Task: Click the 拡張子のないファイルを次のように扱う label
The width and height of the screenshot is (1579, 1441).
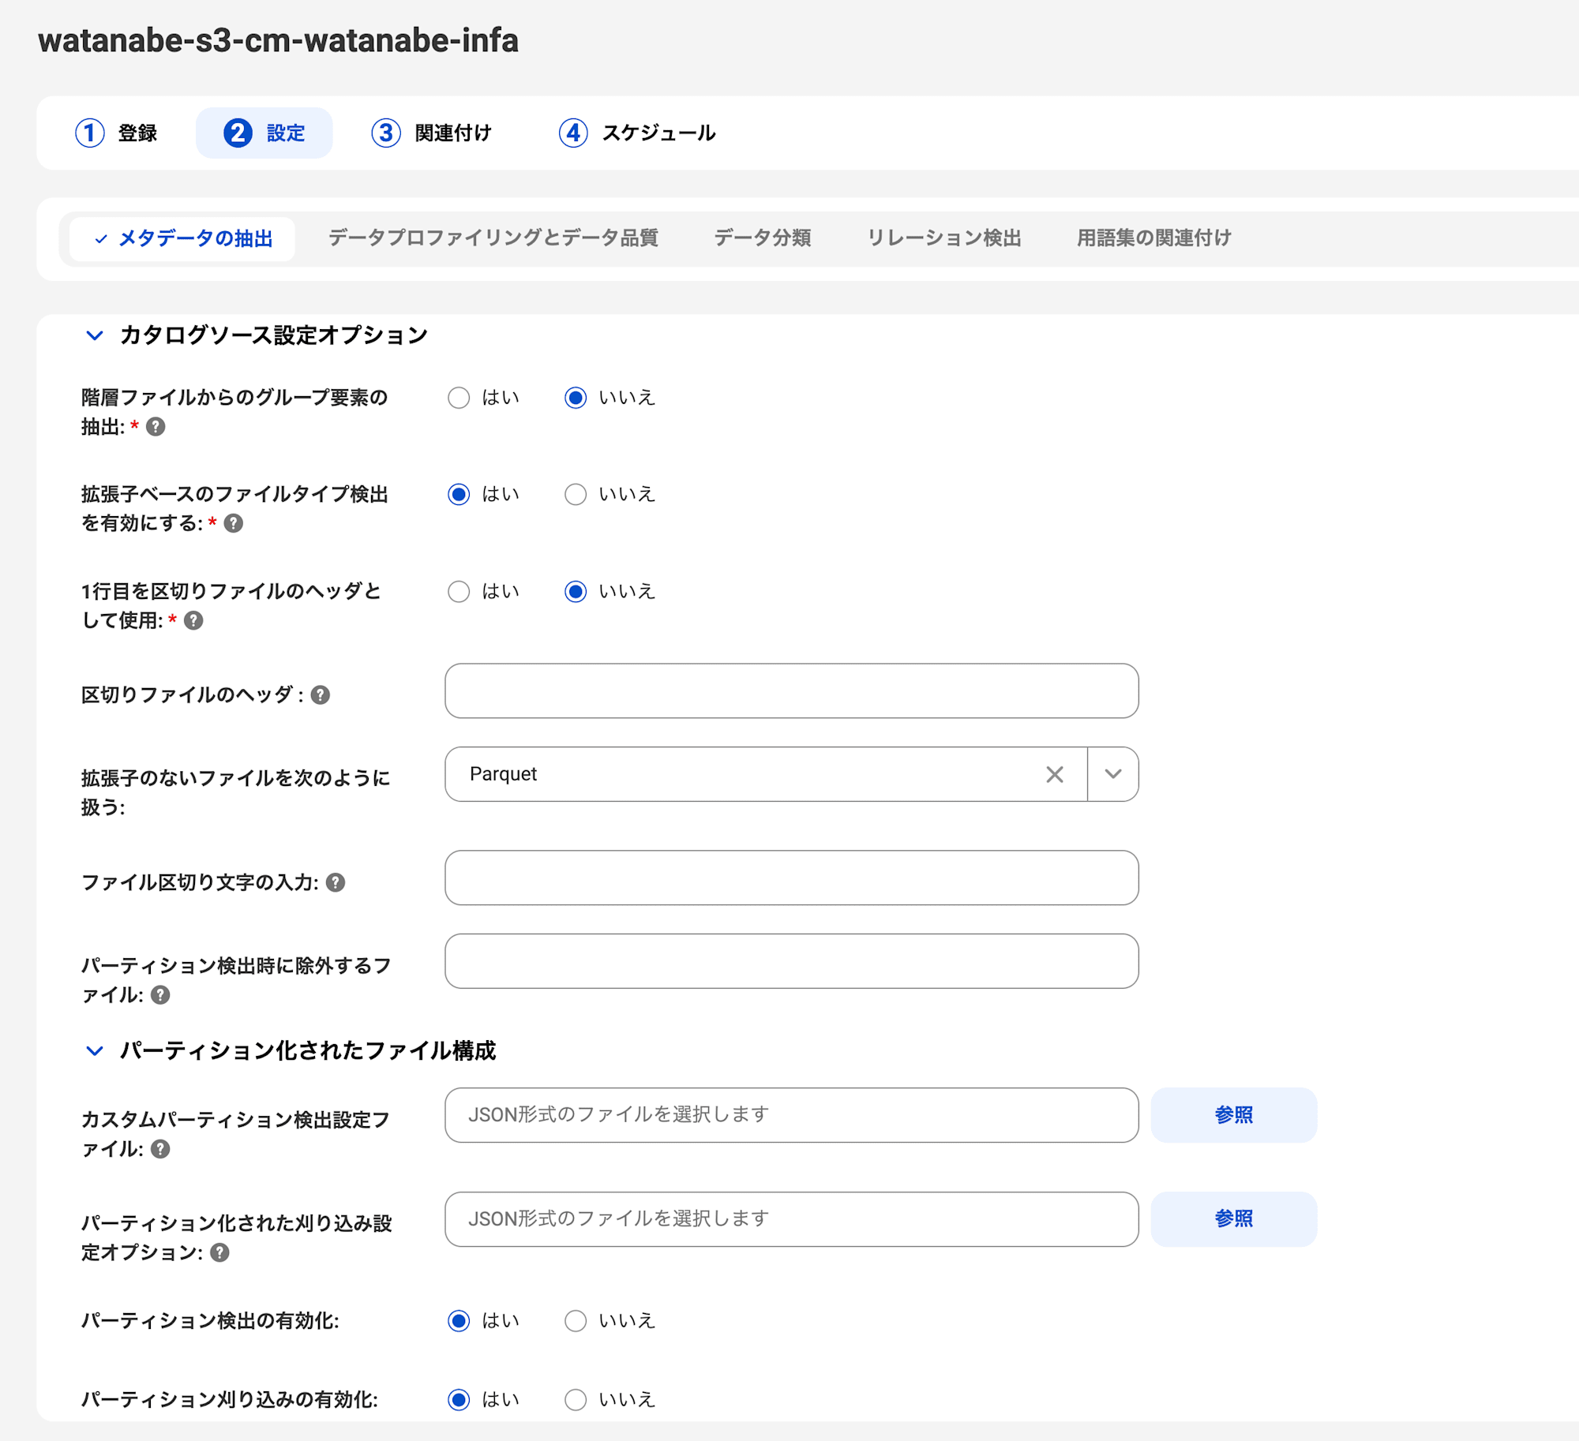Action: tap(235, 792)
